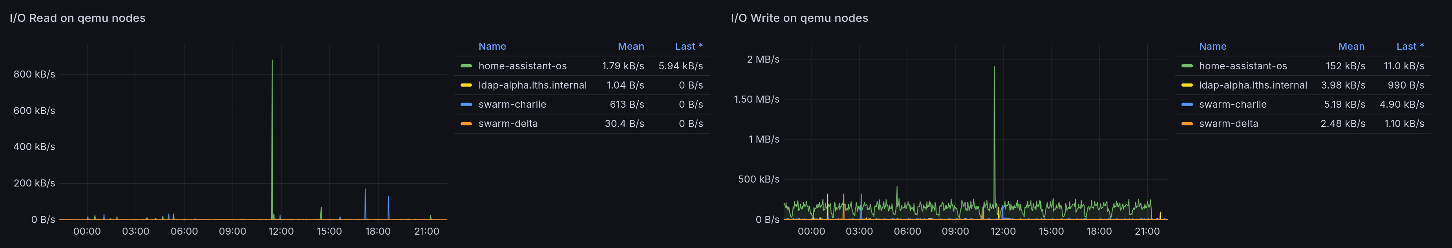Click Name header in I/O Read legend

coord(492,46)
